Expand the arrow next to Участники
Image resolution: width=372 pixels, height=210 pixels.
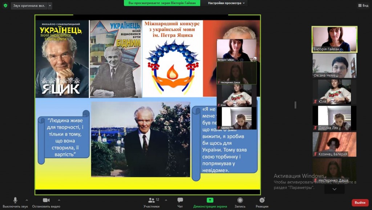point(166,200)
